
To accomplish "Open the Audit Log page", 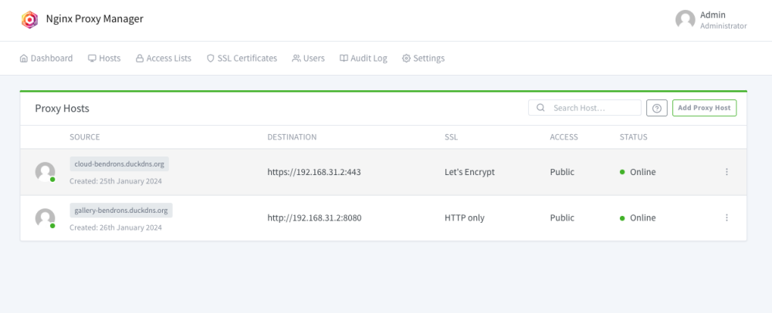I will pos(364,58).
